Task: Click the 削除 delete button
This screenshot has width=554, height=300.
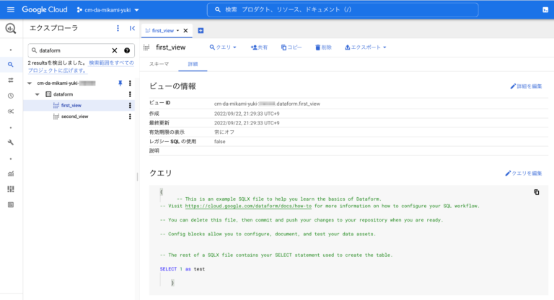Action: point(323,47)
